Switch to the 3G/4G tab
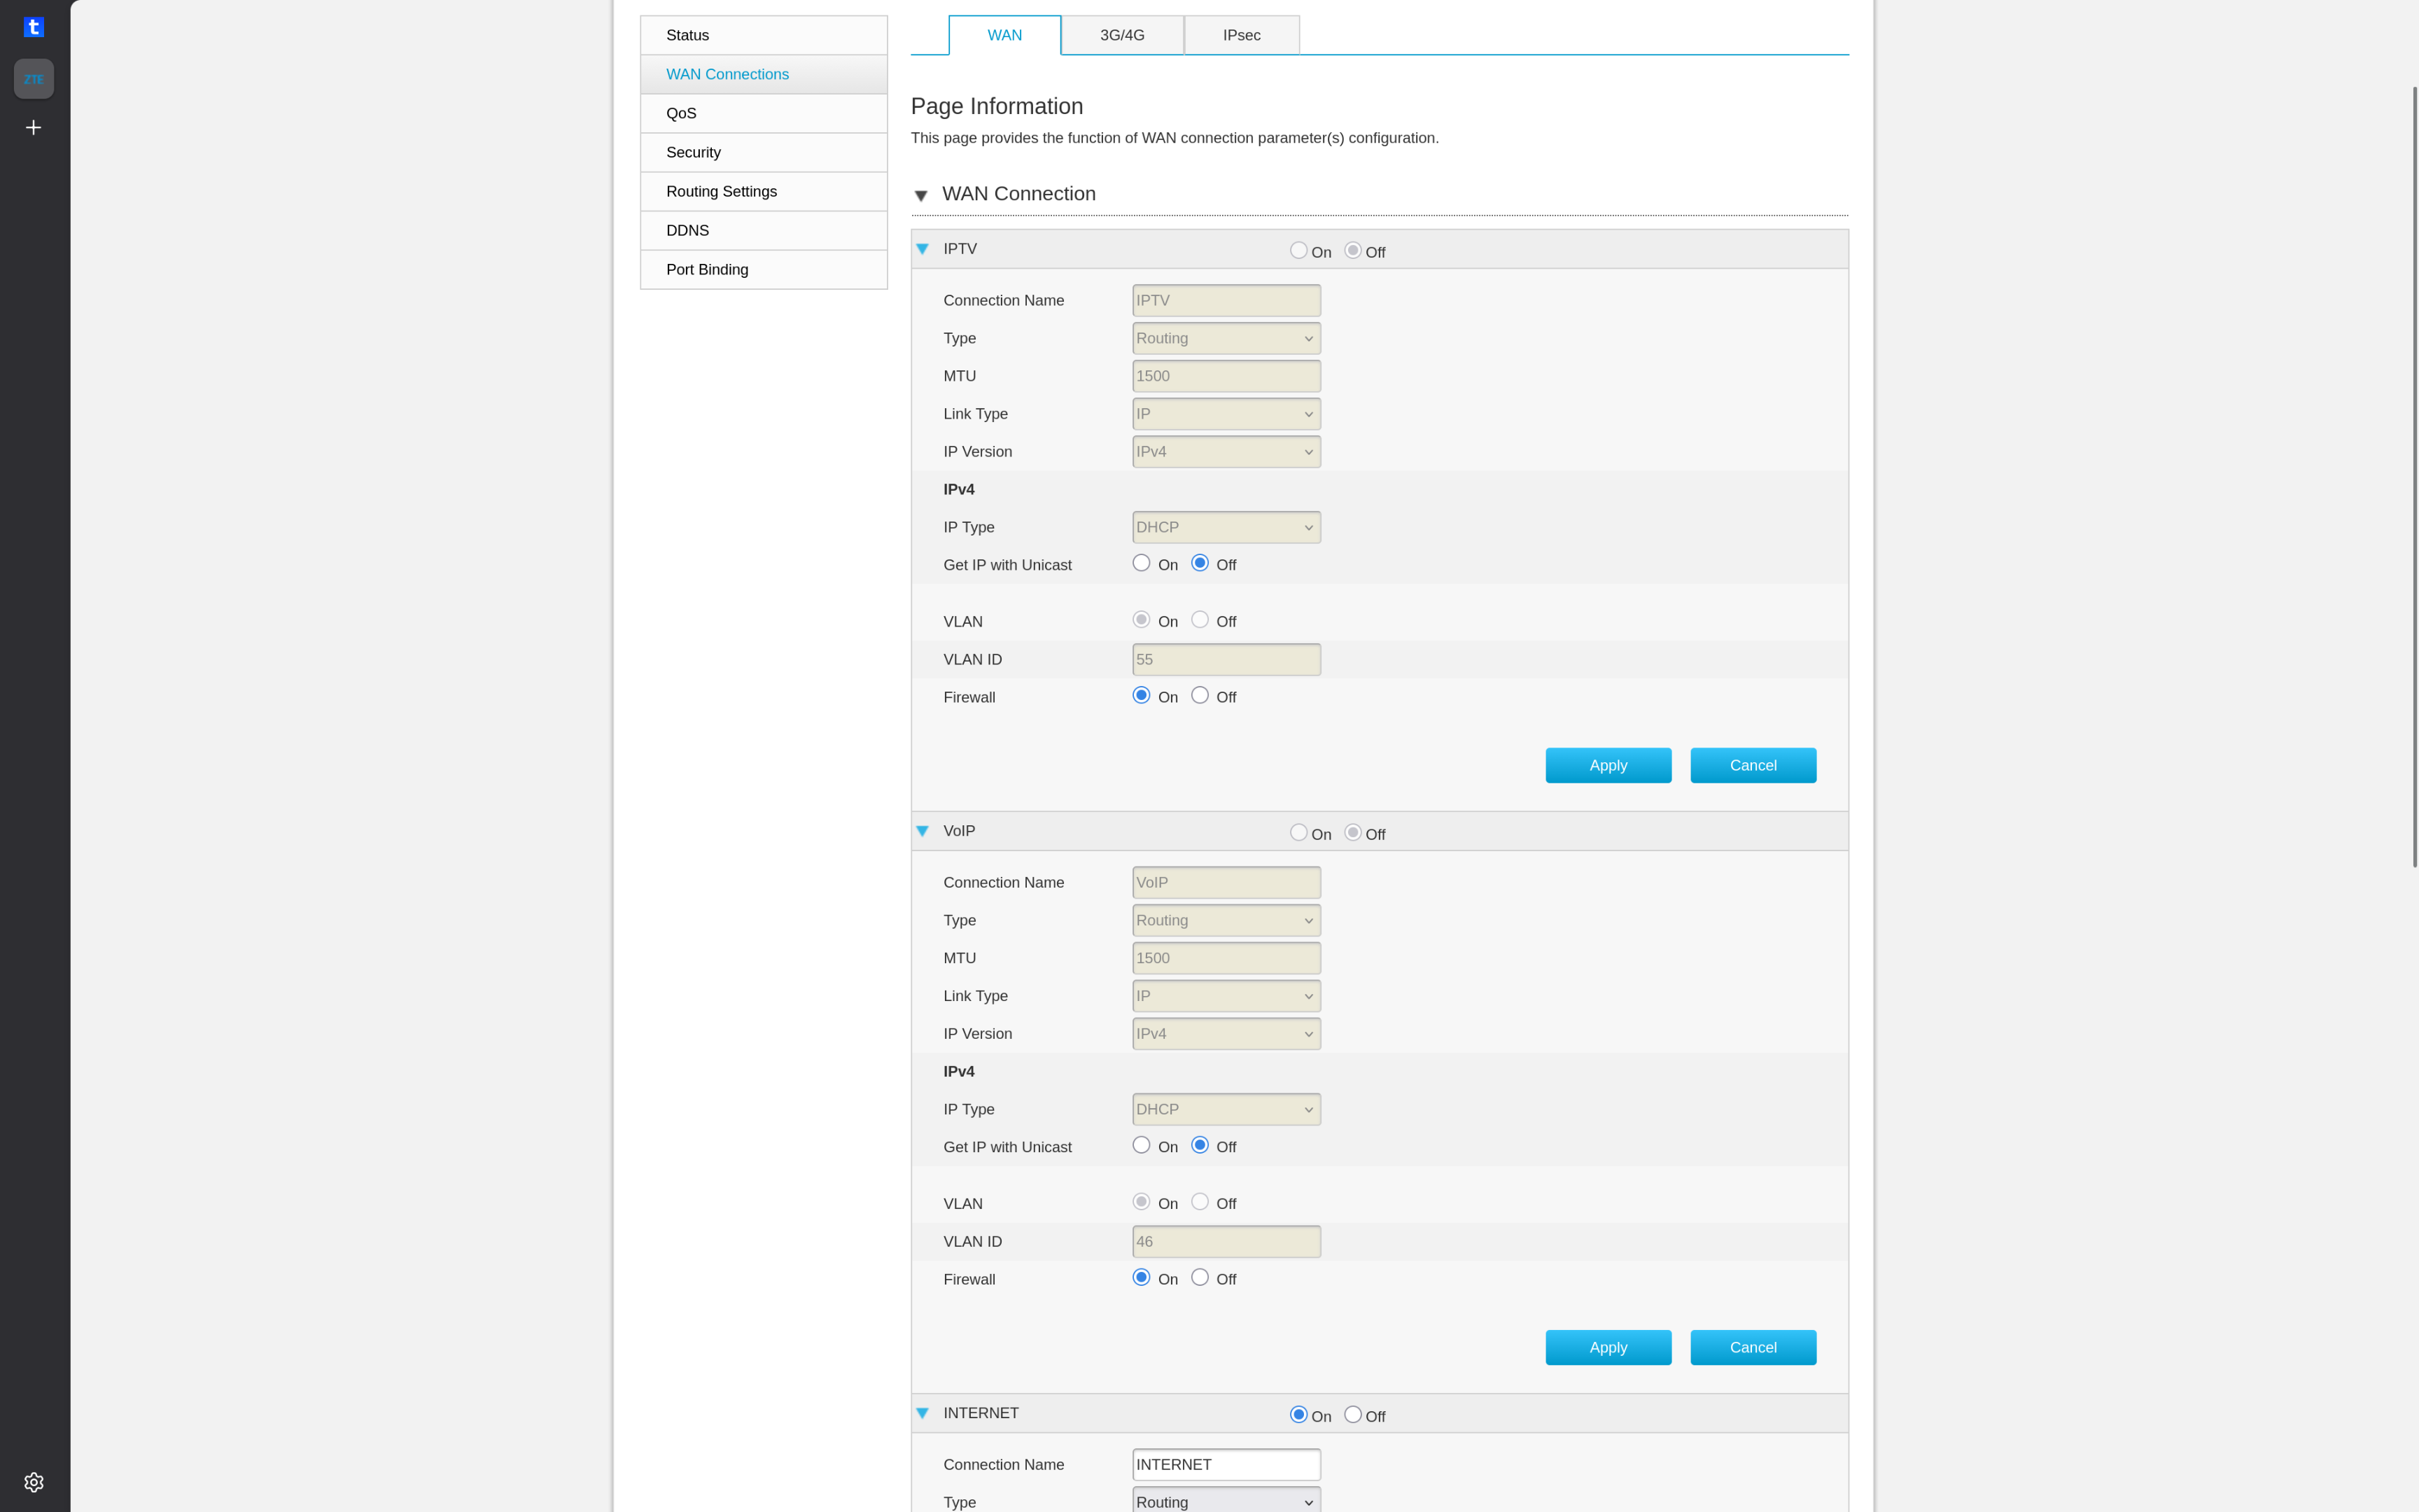The image size is (2419, 1512). 1123,35
